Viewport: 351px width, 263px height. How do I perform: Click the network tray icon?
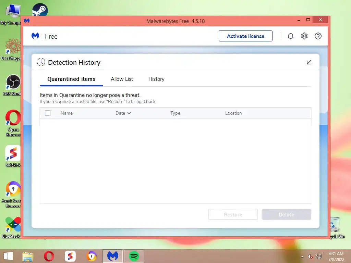[319, 256]
